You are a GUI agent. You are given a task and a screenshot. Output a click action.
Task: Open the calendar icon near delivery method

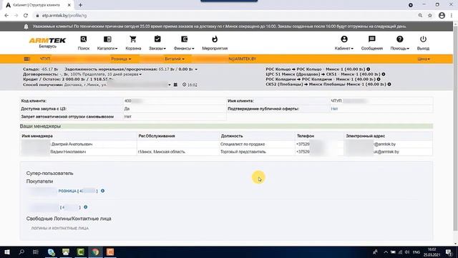175,85
